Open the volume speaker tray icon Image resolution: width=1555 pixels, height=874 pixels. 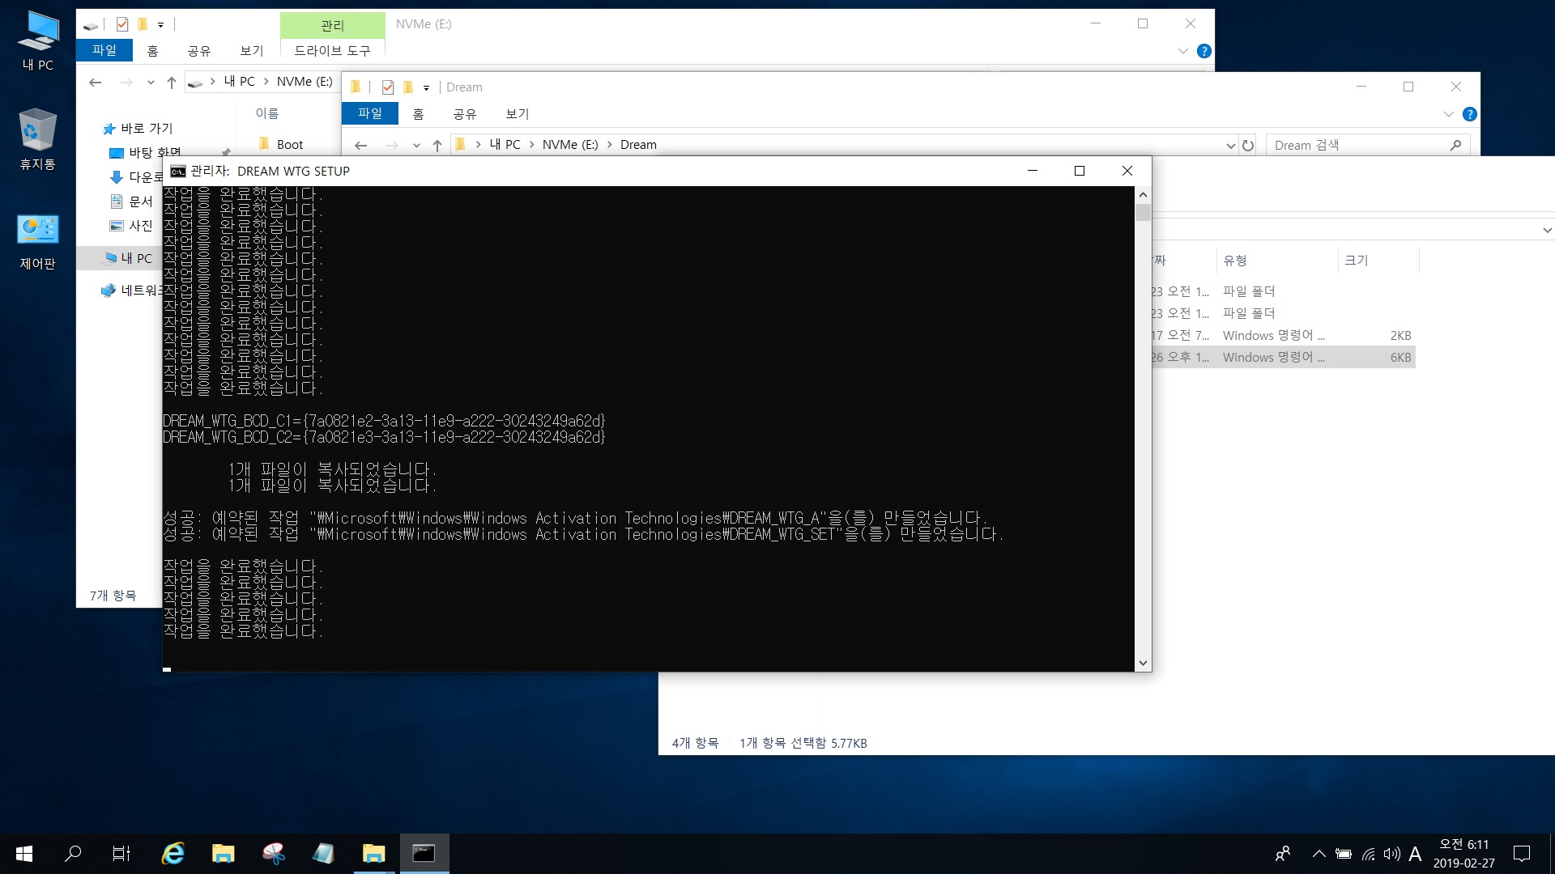(x=1391, y=854)
